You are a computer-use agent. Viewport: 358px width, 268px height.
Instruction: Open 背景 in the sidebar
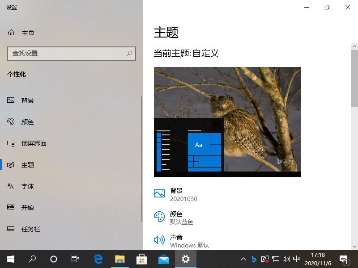tap(71, 100)
